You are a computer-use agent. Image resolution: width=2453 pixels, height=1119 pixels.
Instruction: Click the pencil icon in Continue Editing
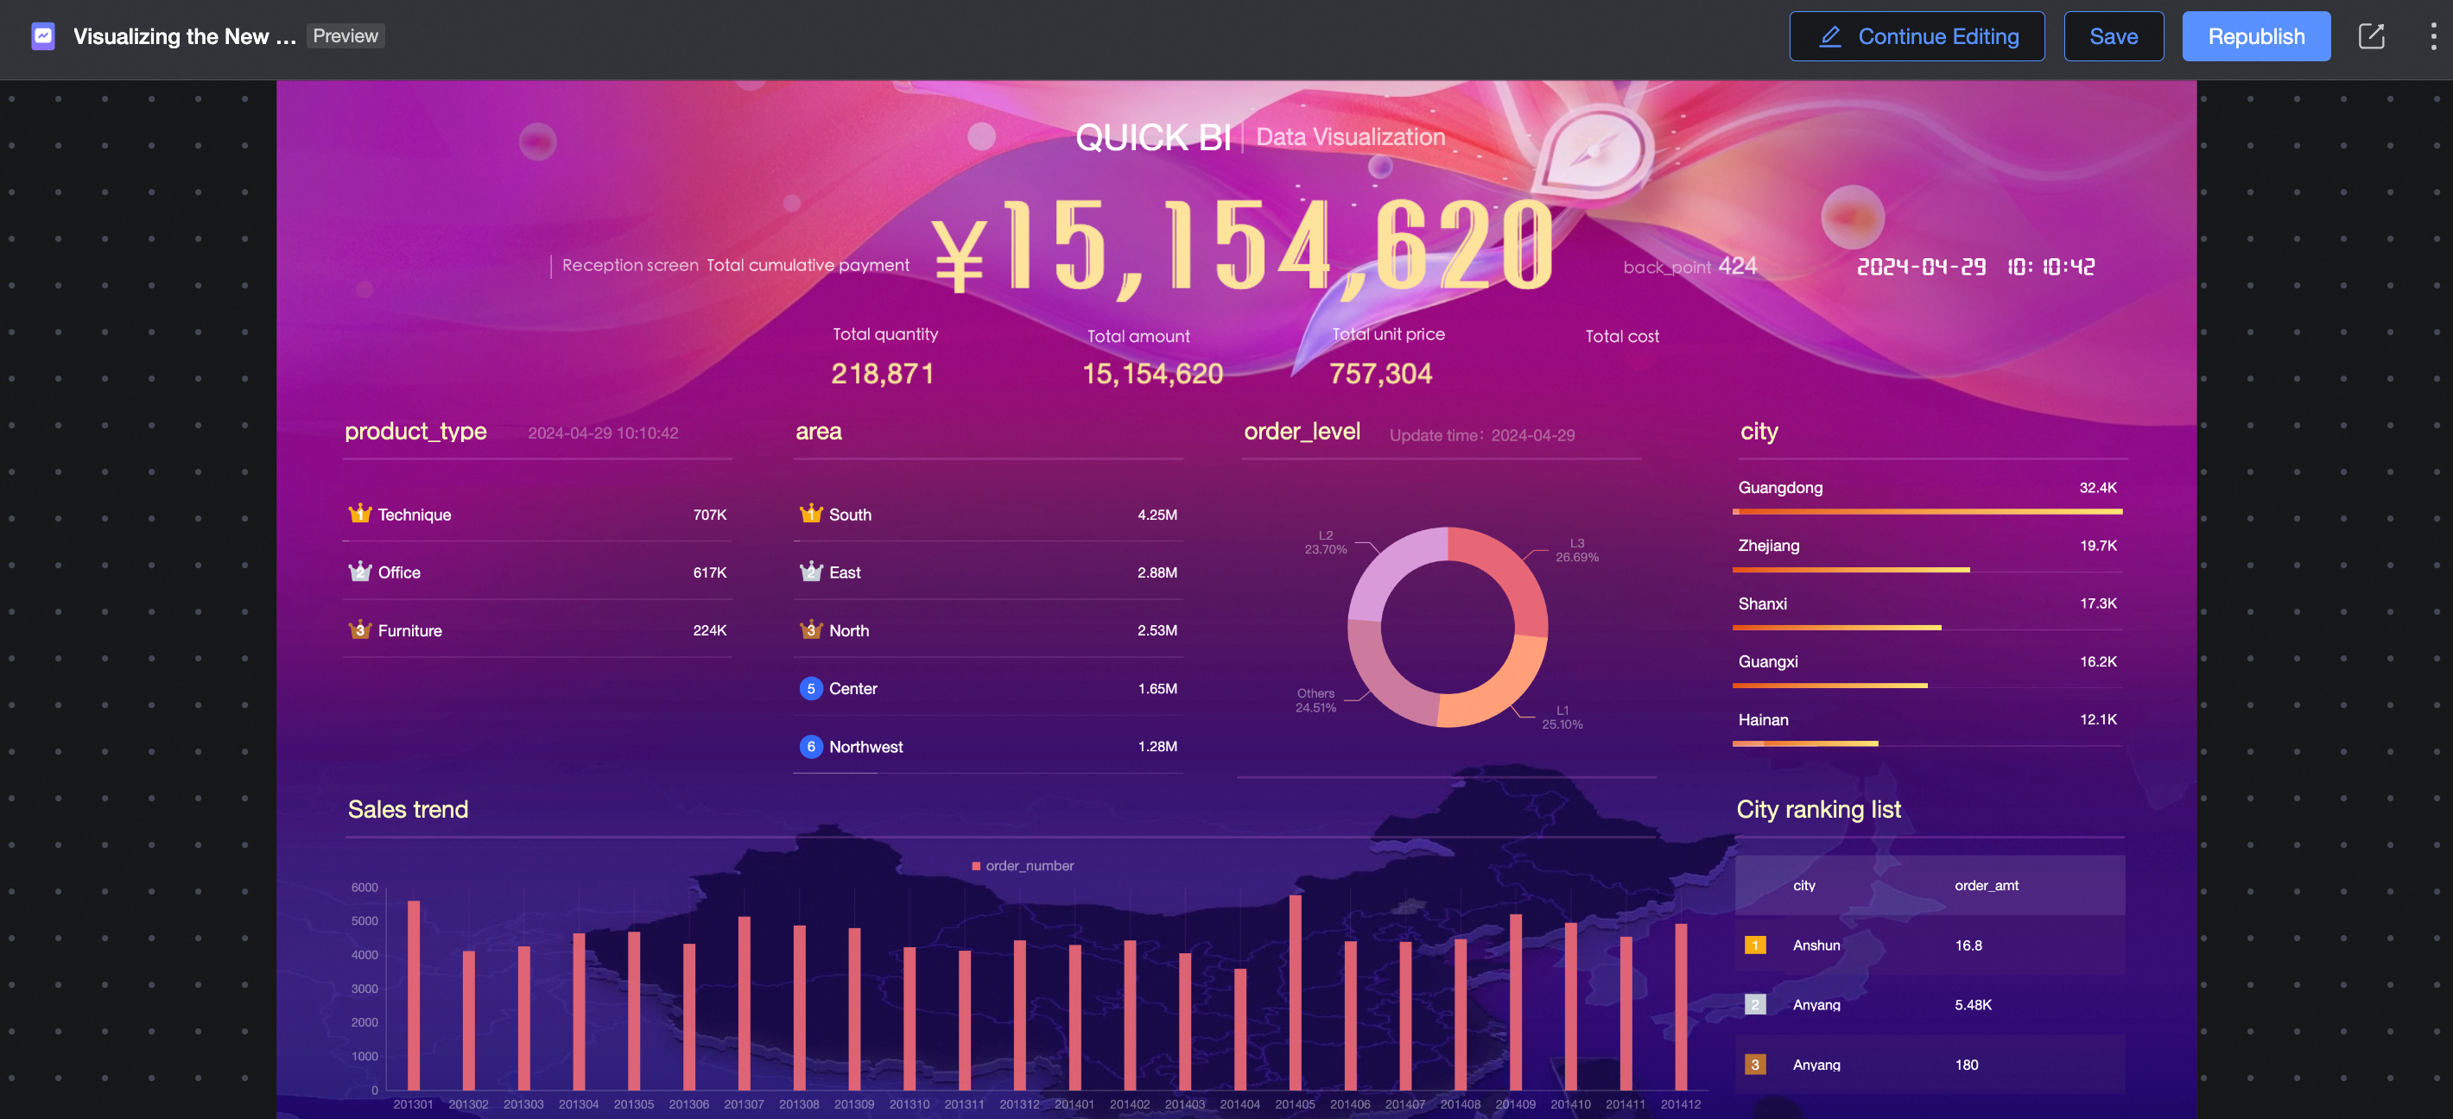tap(1829, 36)
